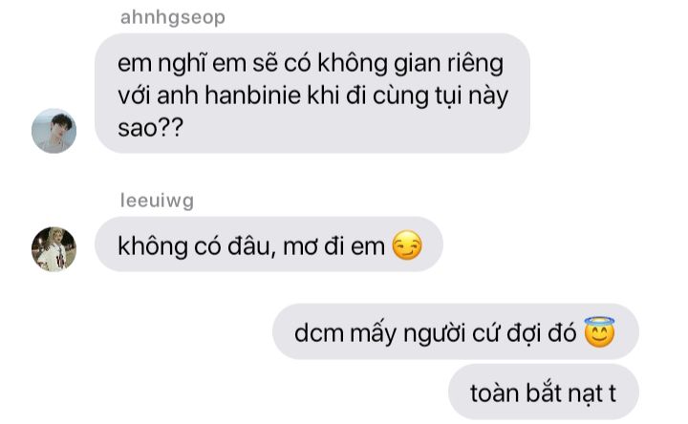Click 'đợi đó' beside the halo emoji
The width and height of the screenshot is (688, 424).
pos(542,332)
